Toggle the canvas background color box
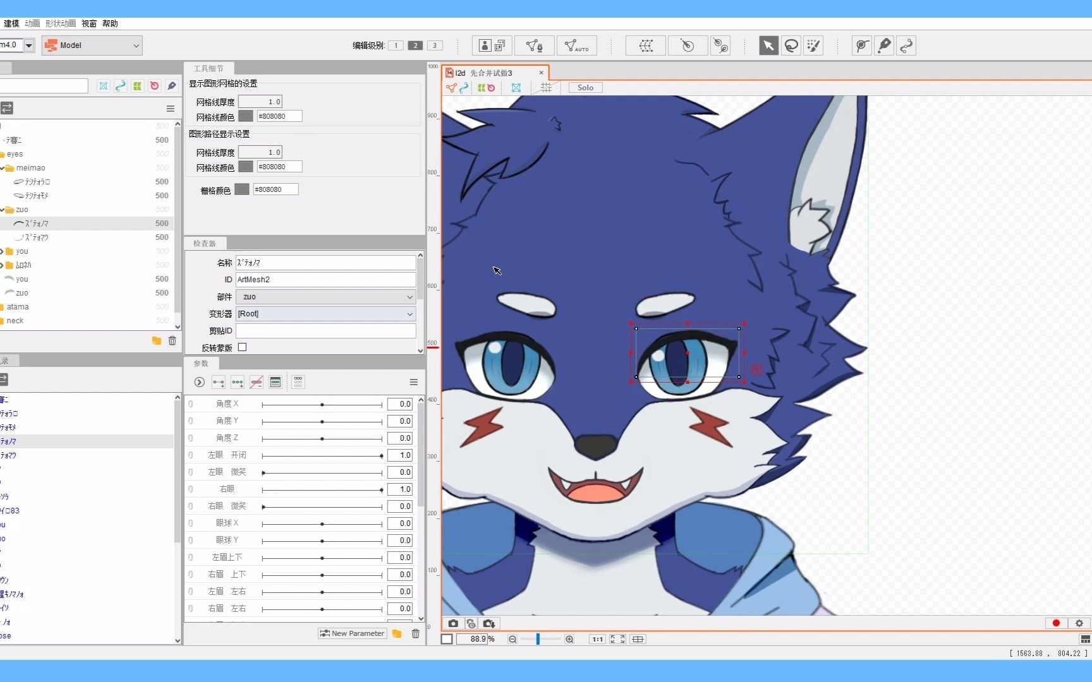Viewport: 1092px width, 682px height. (447, 639)
